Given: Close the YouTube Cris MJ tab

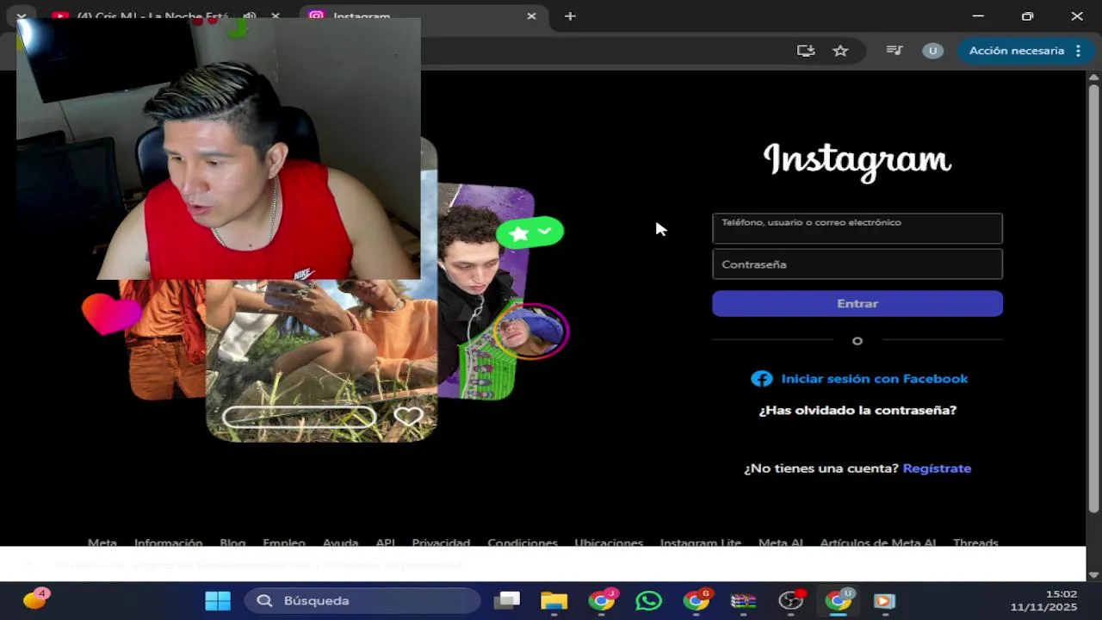Looking at the screenshot, I should [275, 15].
